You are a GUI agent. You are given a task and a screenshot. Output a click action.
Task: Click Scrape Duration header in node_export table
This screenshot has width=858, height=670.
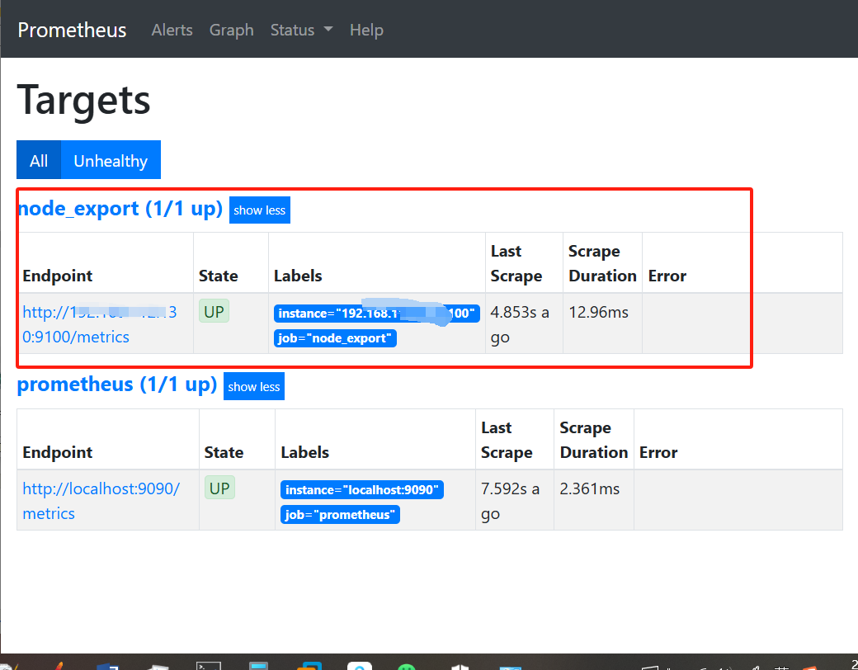click(x=602, y=263)
